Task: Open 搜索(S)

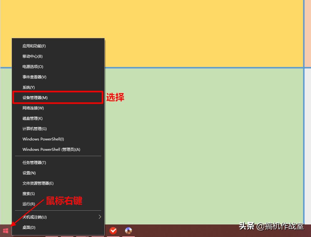Action: click(x=29, y=193)
